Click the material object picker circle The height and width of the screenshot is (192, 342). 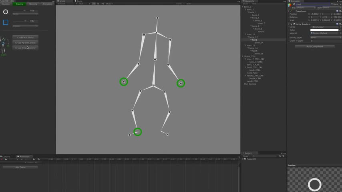tap(340, 33)
